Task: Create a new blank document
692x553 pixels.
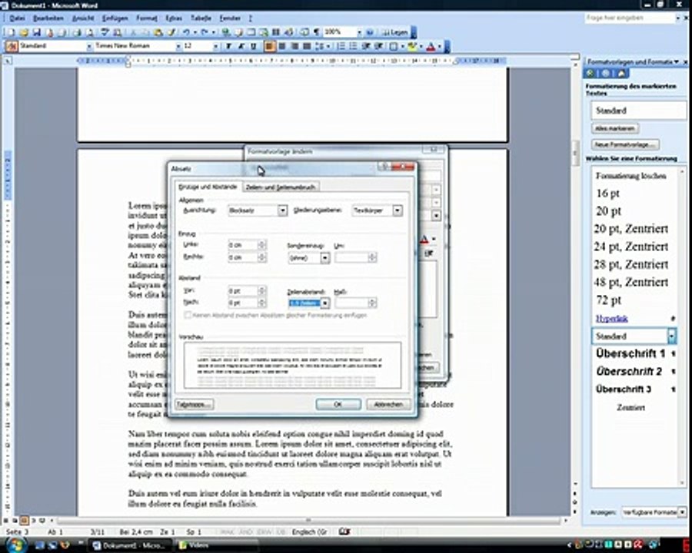Action: pyautogui.click(x=11, y=32)
